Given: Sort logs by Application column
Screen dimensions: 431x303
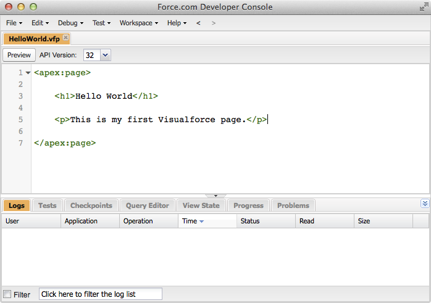Looking at the screenshot, I should (x=90, y=221).
